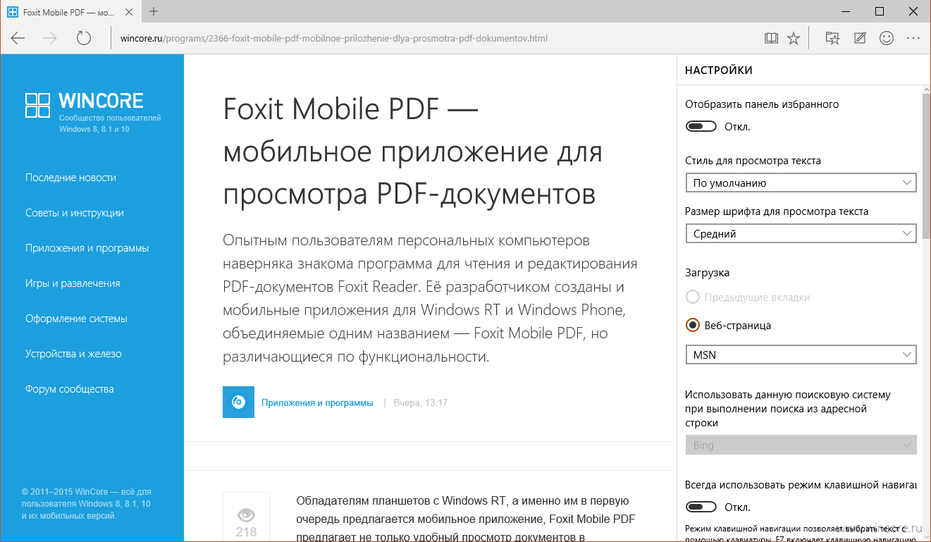
Task: Make a web note with pen icon
Action: coord(860,38)
